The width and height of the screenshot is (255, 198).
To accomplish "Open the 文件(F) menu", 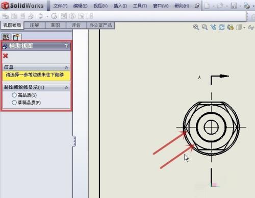I will 60,6.
